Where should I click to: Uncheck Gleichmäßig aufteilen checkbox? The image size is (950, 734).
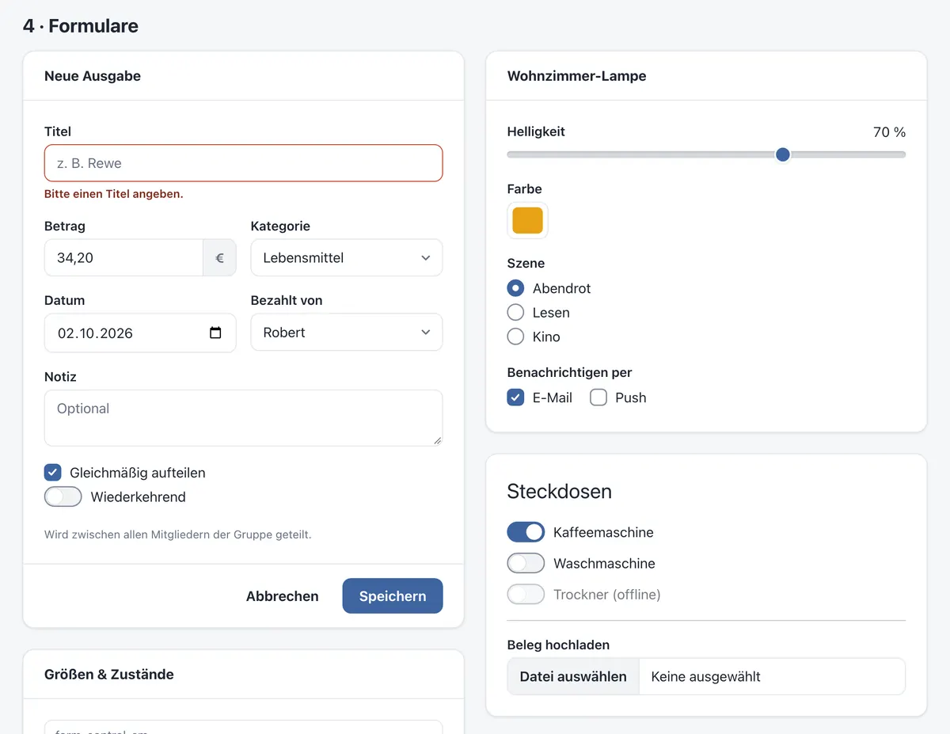click(53, 473)
